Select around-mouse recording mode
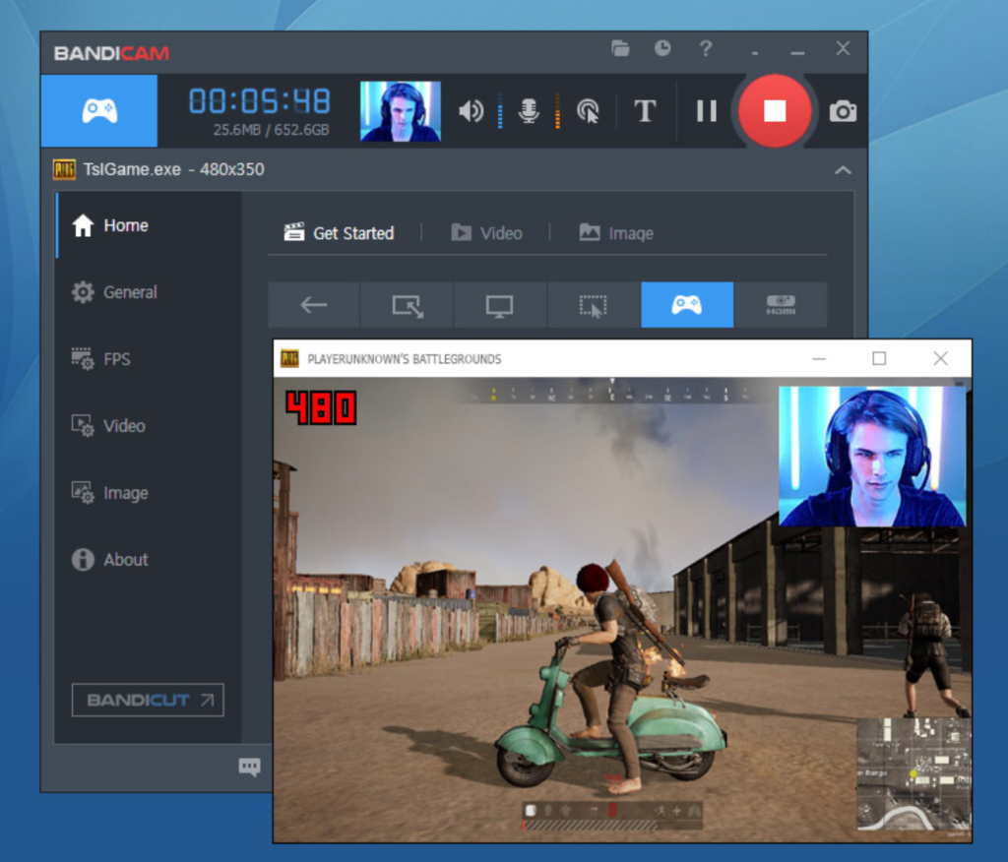Screen dimensions: 1008x862 click(x=593, y=305)
